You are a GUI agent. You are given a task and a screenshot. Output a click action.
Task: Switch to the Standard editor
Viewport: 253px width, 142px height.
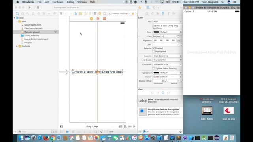pos(148,7)
